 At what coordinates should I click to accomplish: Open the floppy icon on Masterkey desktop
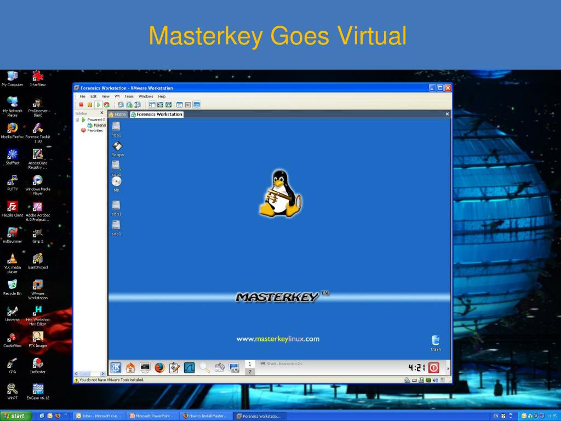[117, 149]
